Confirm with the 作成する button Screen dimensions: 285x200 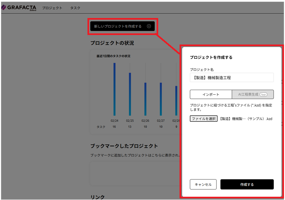pyautogui.click(x=247, y=184)
